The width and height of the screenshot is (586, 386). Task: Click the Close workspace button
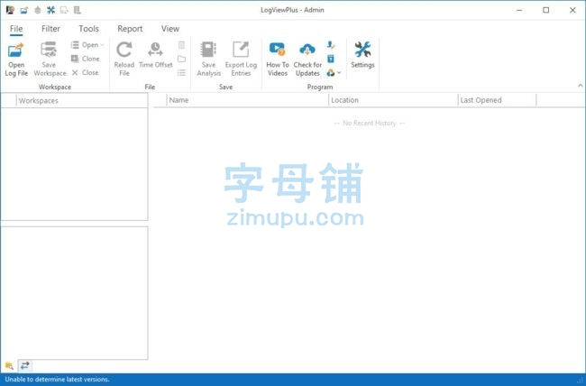(x=86, y=72)
